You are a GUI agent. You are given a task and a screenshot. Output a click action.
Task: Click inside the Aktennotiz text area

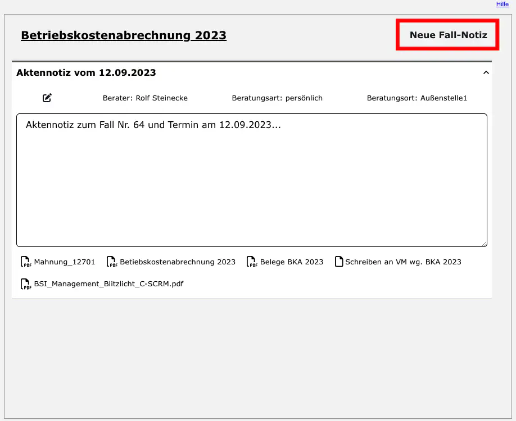tap(251, 180)
